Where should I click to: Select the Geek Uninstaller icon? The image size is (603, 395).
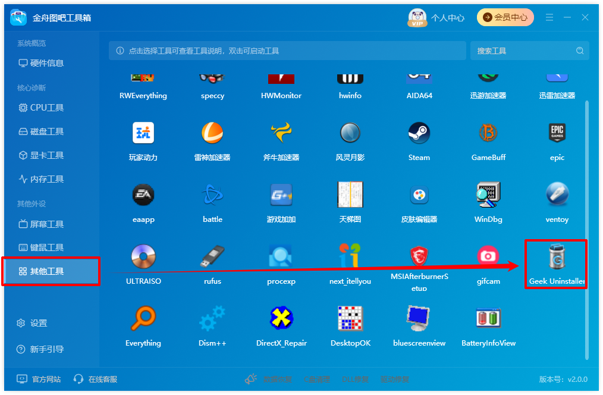tap(557, 256)
